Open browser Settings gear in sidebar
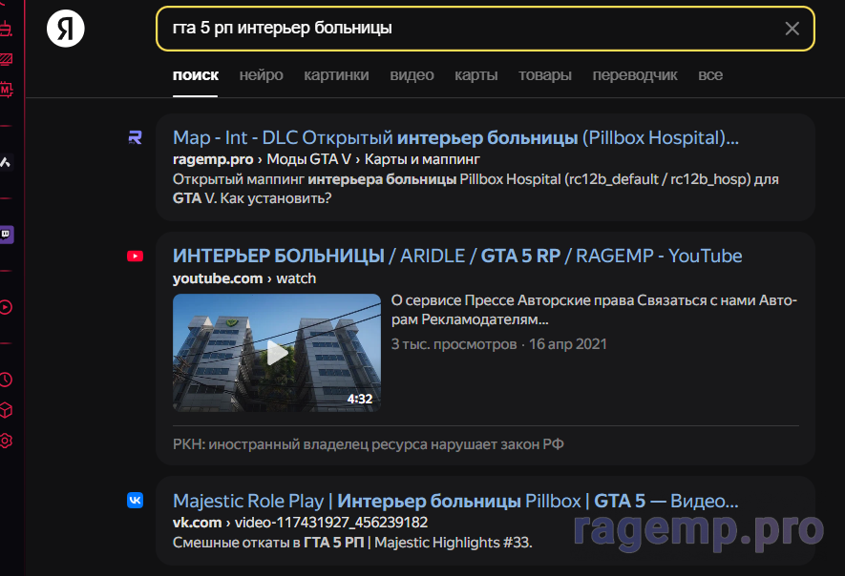845x576 pixels. pos(6,441)
